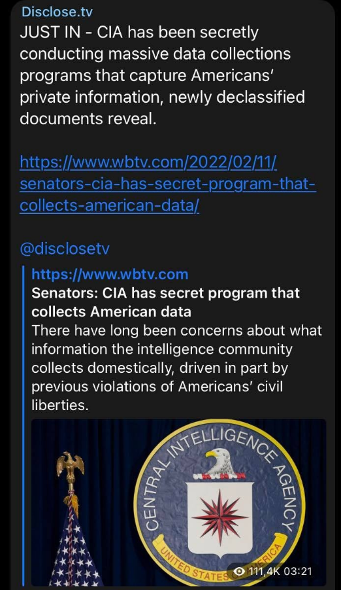341x590 pixels.
Task: Click the red compass star on shield
Action: click(x=219, y=516)
